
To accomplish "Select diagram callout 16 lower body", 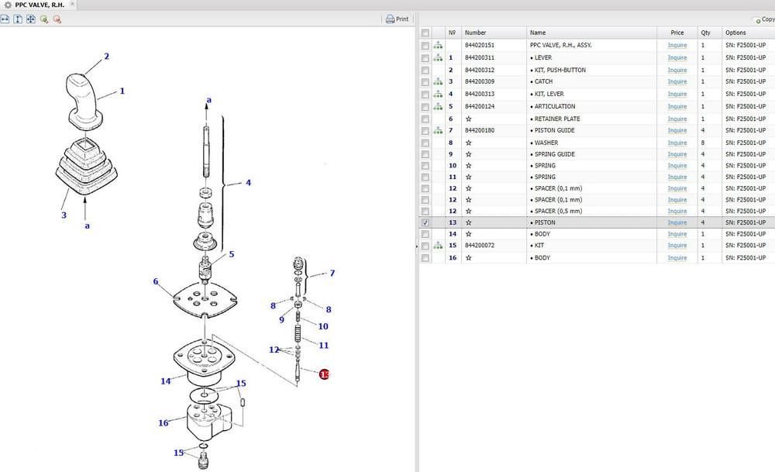I will coord(164,422).
